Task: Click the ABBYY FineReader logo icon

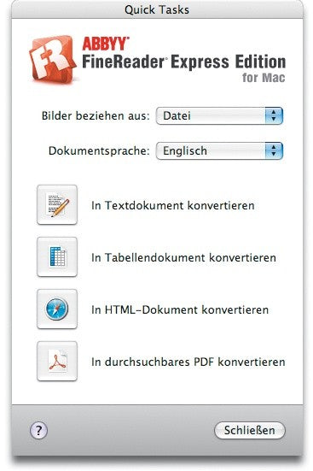Action: pos(53,59)
